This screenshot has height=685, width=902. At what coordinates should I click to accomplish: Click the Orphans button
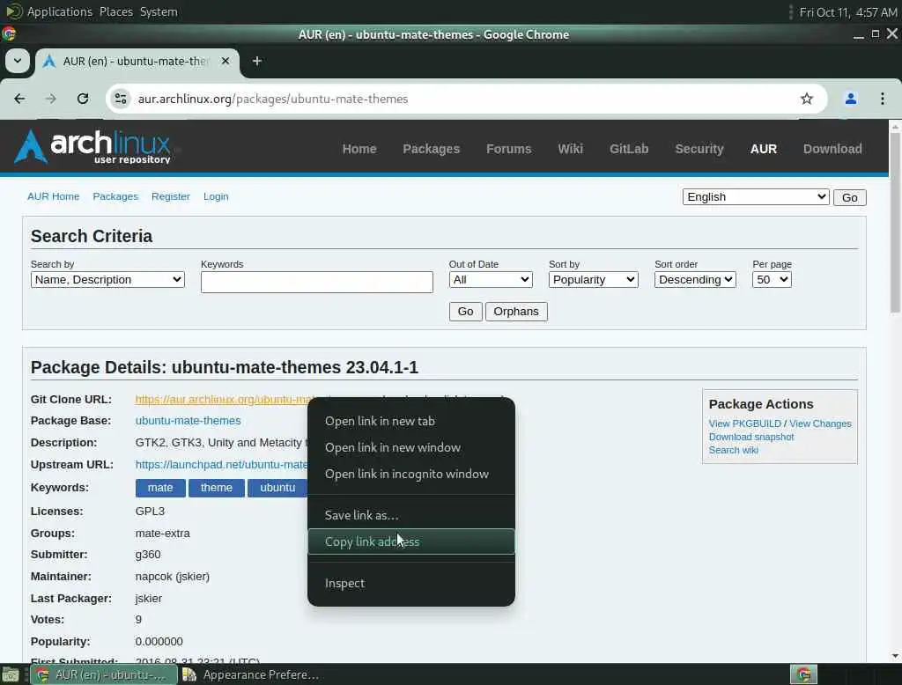pyautogui.click(x=516, y=312)
